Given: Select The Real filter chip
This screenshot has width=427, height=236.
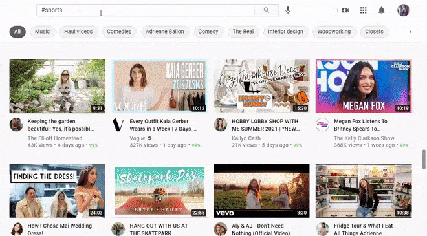Looking at the screenshot, I should pyautogui.click(x=243, y=32).
